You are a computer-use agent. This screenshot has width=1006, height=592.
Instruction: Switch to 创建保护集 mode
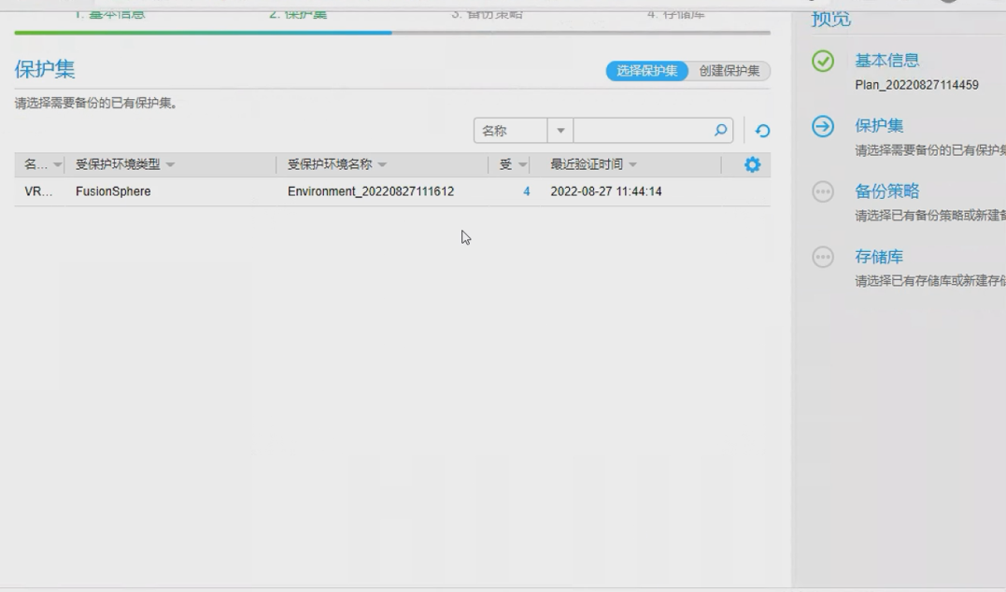click(730, 71)
